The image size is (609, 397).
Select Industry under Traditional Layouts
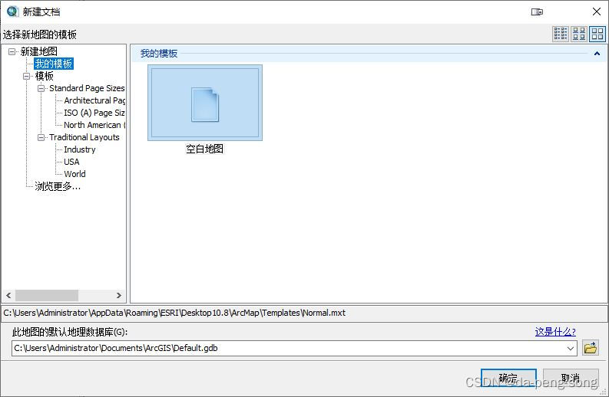80,149
